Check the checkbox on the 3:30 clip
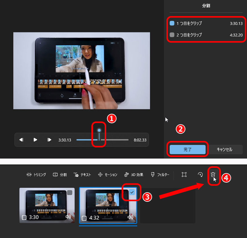Screen dimensions: 247x238 coord(70,193)
